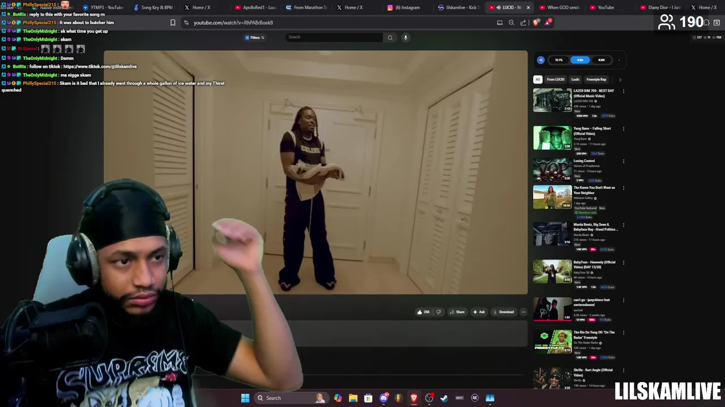Image resolution: width=725 pixels, height=407 pixels.
Task: Open options menu for Murda Beatz video
Action: 624,225
